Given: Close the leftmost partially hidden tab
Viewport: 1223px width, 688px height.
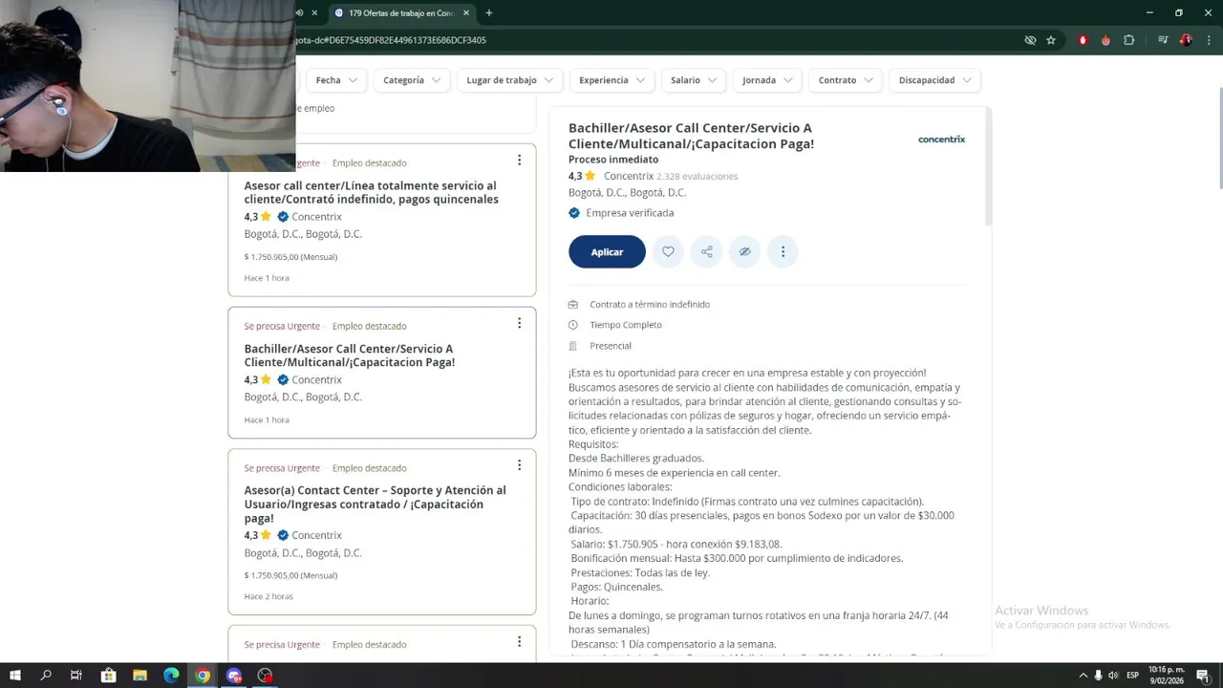Looking at the screenshot, I should (314, 13).
